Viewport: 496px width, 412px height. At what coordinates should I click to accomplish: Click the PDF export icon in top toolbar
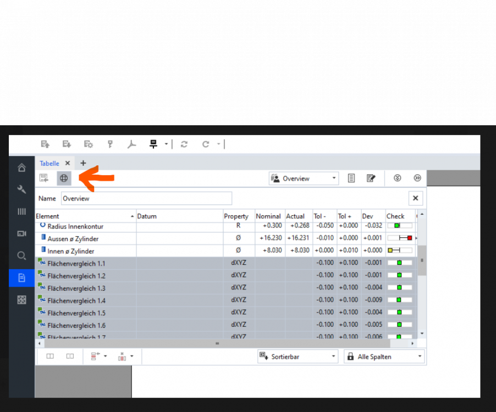pos(131,144)
